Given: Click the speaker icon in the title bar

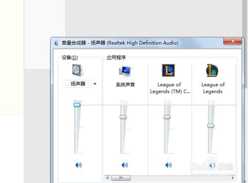Looking at the screenshot, I should tap(56, 43).
